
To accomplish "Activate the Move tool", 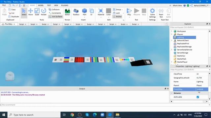I will [x=31, y=12].
